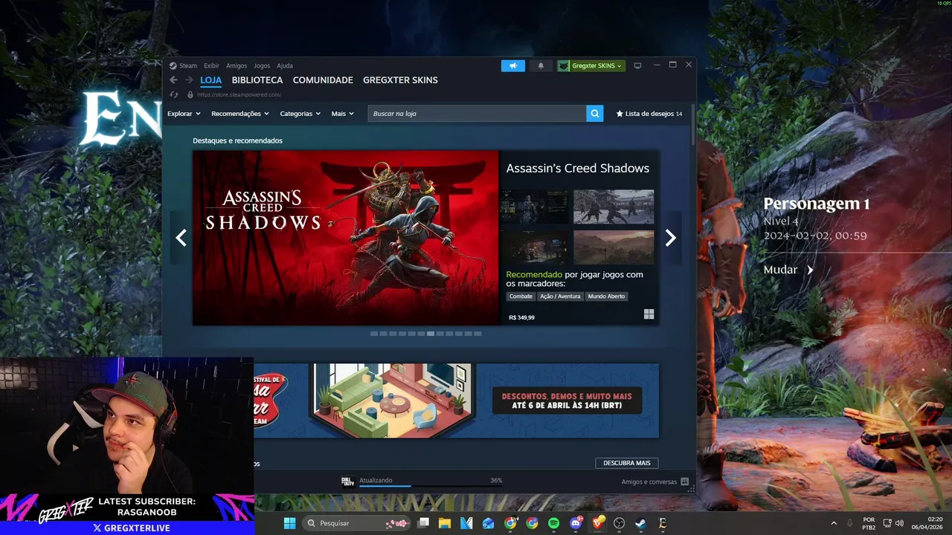Image resolution: width=952 pixels, height=535 pixels.
Task: Click the Gregxter SKINS profile avatar
Action: tap(564, 65)
